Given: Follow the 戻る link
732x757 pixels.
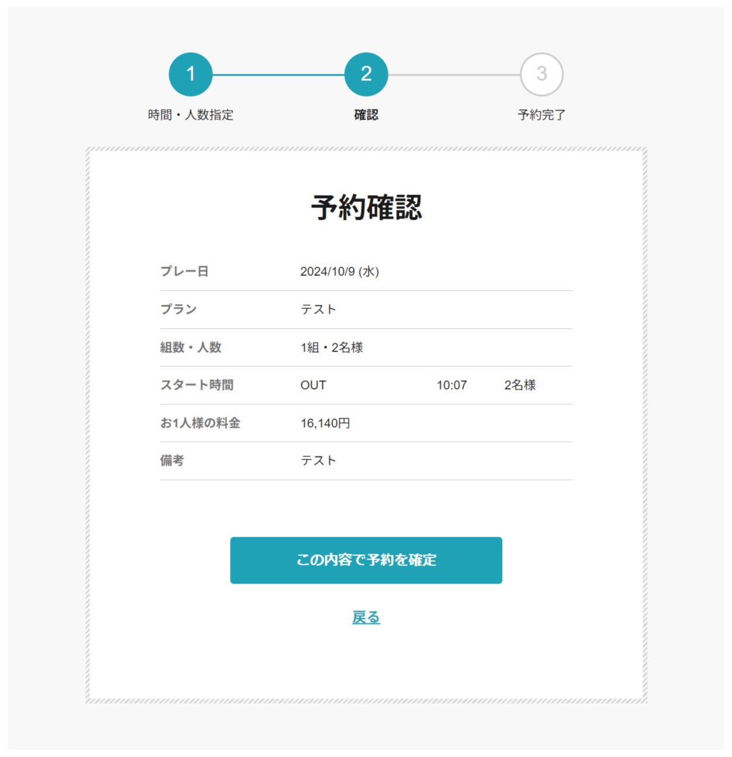Looking at the screenshot, I should (366, 617).
